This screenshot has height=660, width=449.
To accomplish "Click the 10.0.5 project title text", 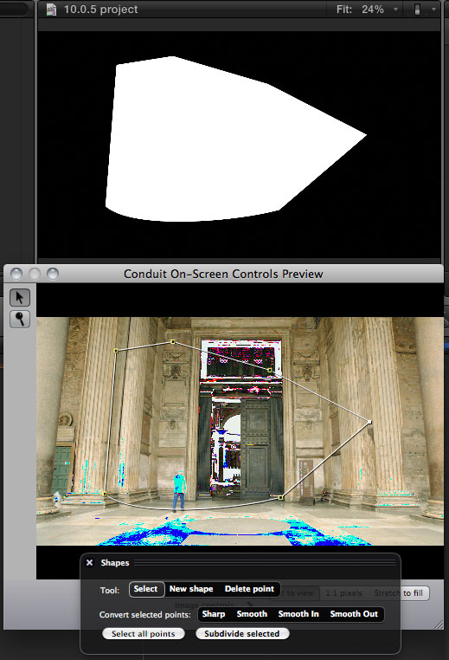I will click(101, 10).
